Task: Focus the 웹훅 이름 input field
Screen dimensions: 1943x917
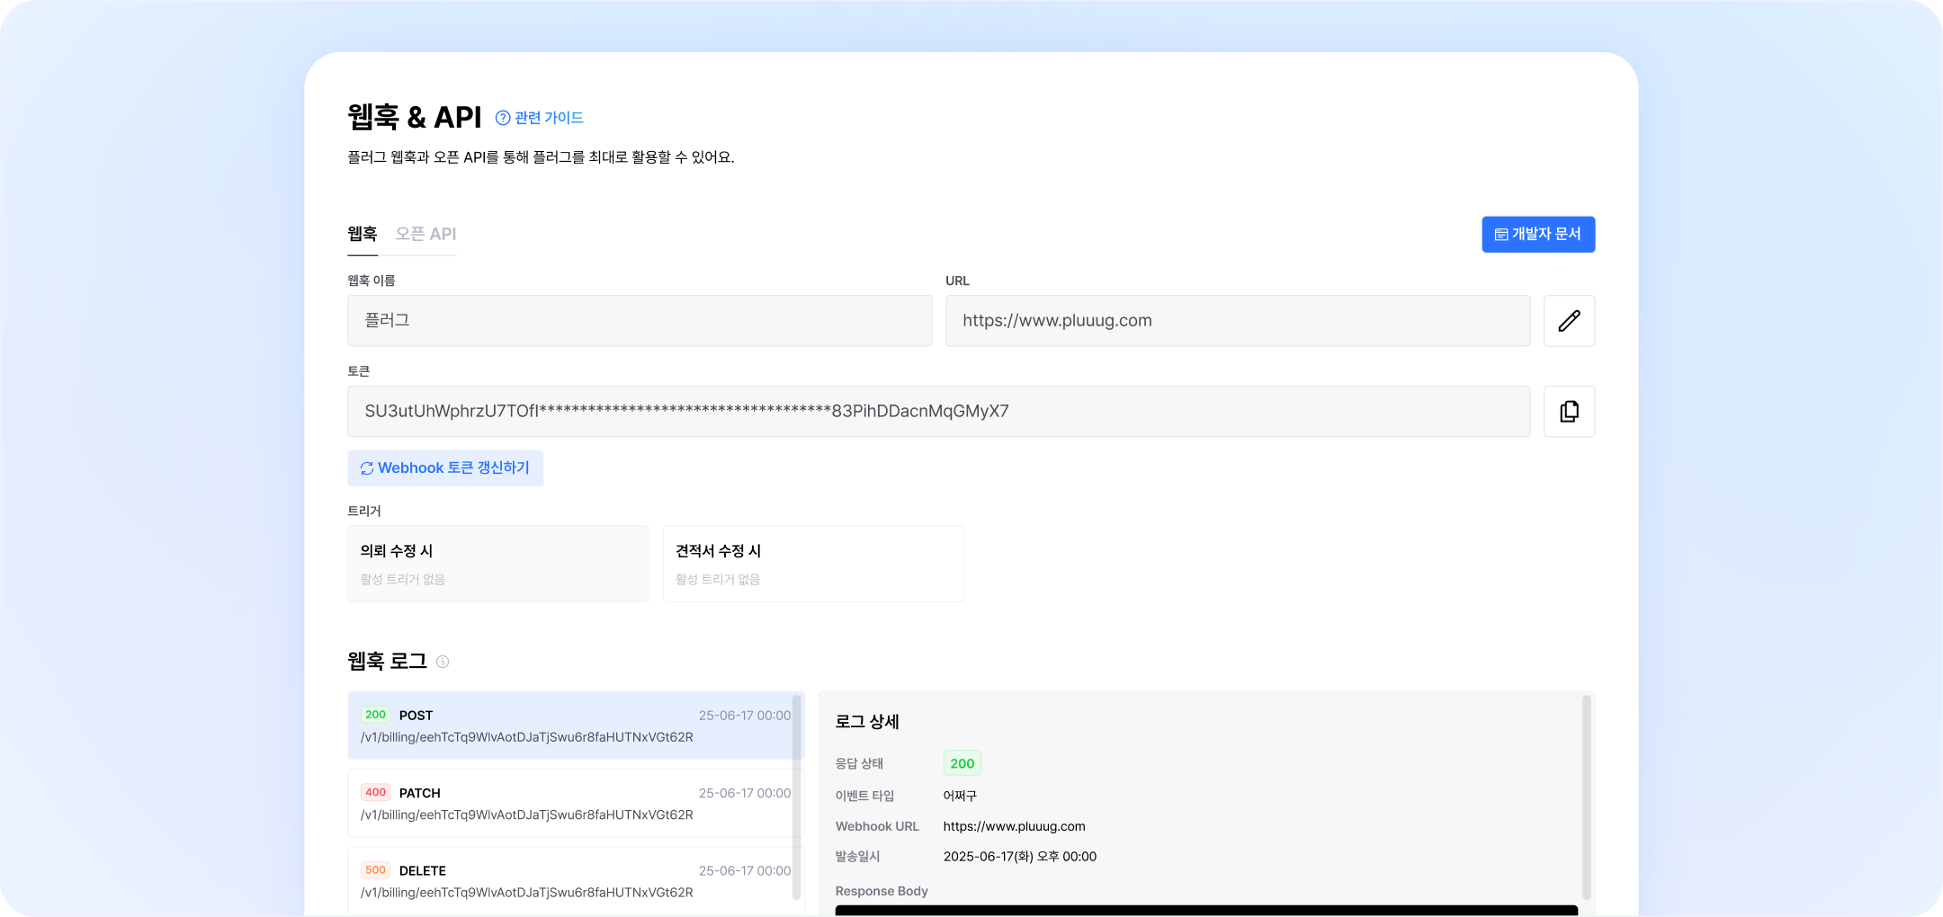Action: coord(640,321)
